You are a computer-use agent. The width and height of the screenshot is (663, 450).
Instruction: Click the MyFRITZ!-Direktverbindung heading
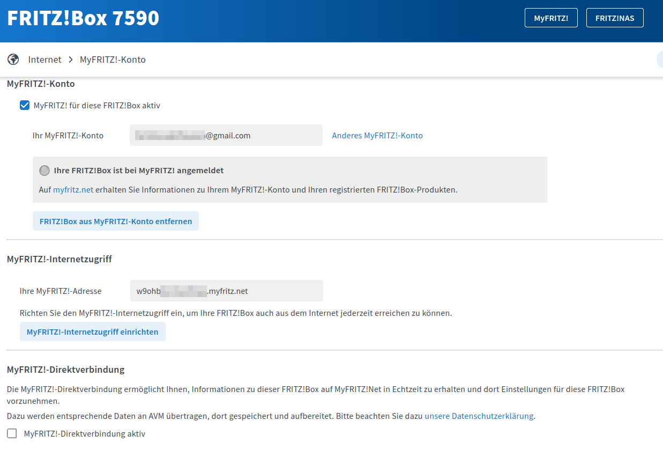(x=66, y=370)
